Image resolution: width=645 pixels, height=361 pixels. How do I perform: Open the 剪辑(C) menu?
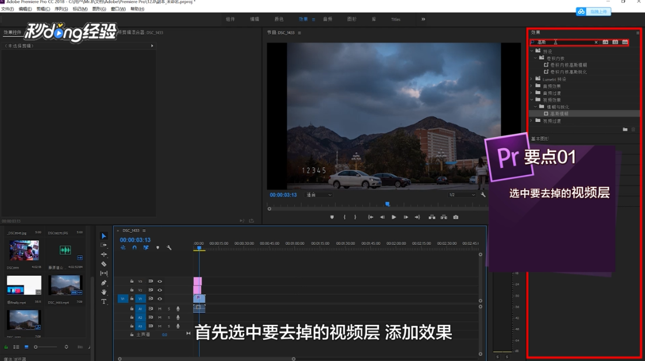pyautogui.click(x=43, y=9)
